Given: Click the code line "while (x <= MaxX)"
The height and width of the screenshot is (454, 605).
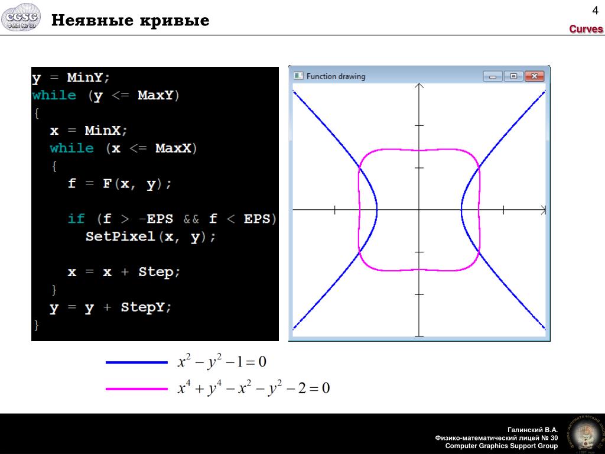Looking at the screenshot, I should pos(123,148).
